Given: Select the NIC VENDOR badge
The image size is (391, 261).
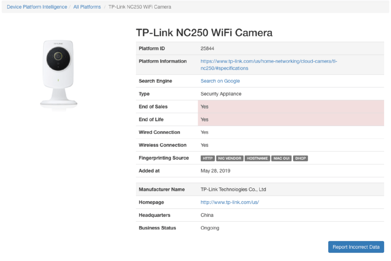Looking at the screenshot, I should click(229, 158).
